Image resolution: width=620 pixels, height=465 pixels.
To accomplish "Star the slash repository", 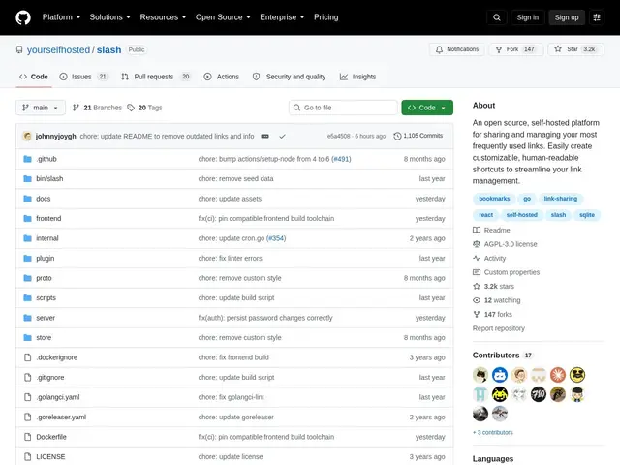I will pyautogui.click(x=575, y=49).
